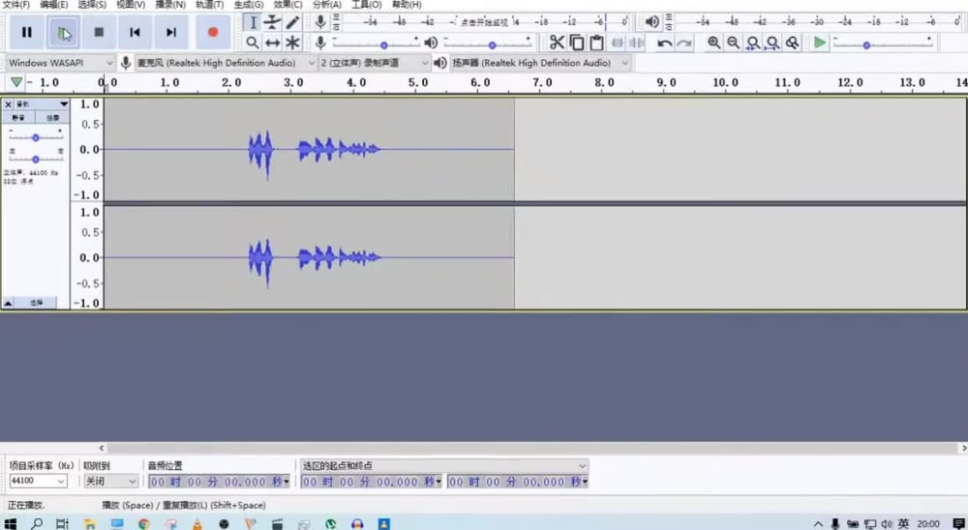Start recording with the red Record button
The width and height of the screenshot is (968, 530).
(213, 32)
